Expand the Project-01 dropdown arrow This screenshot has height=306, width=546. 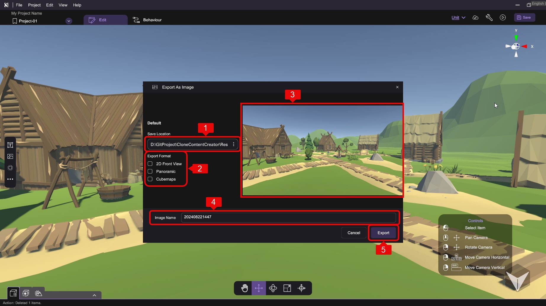(x=69, y=21)
